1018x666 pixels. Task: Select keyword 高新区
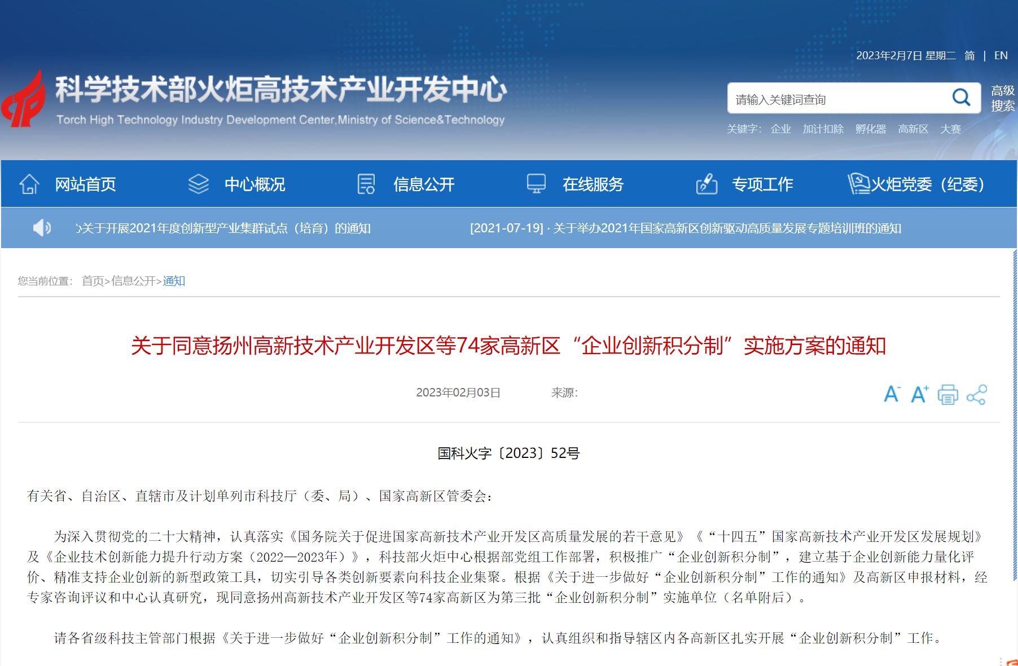pos(913,129)
